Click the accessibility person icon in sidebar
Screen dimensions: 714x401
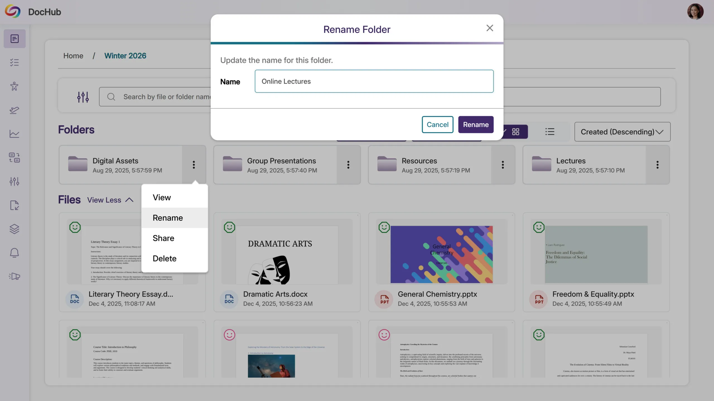(15, 86)
